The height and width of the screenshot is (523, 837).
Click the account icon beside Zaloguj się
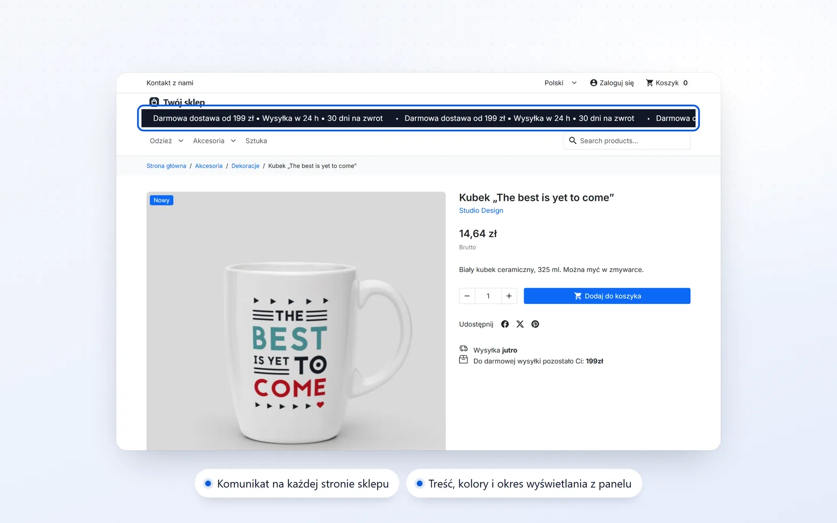[x=594, y=83]
